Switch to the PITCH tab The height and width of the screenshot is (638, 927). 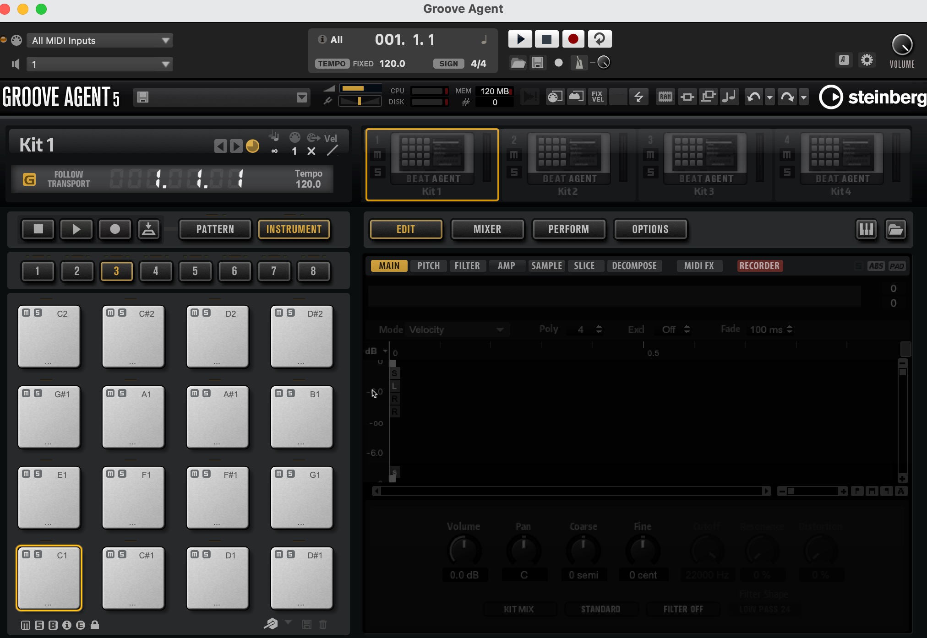pos(428,266)
